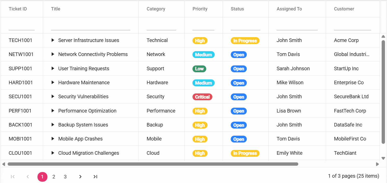
Task: Click the horizontal scrollbar right arrow
Action: pos(377,164)
